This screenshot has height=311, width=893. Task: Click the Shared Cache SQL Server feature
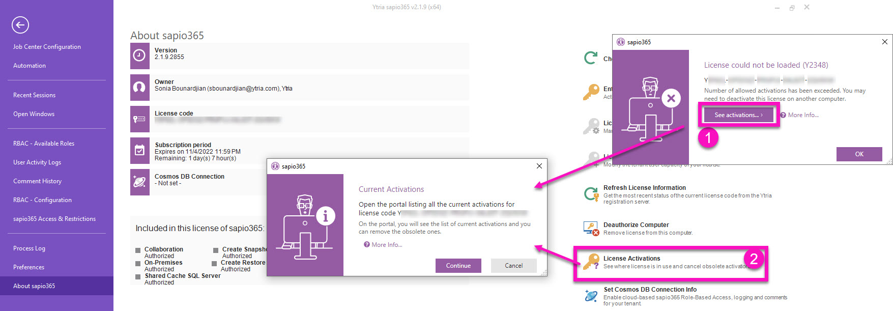[183, 276]
